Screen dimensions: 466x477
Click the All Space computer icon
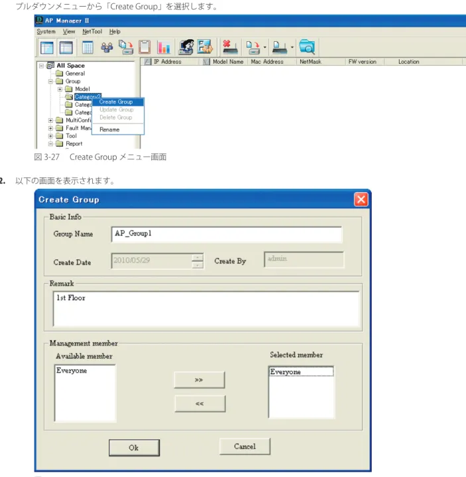pyautogui.click(x=50, y=66)
